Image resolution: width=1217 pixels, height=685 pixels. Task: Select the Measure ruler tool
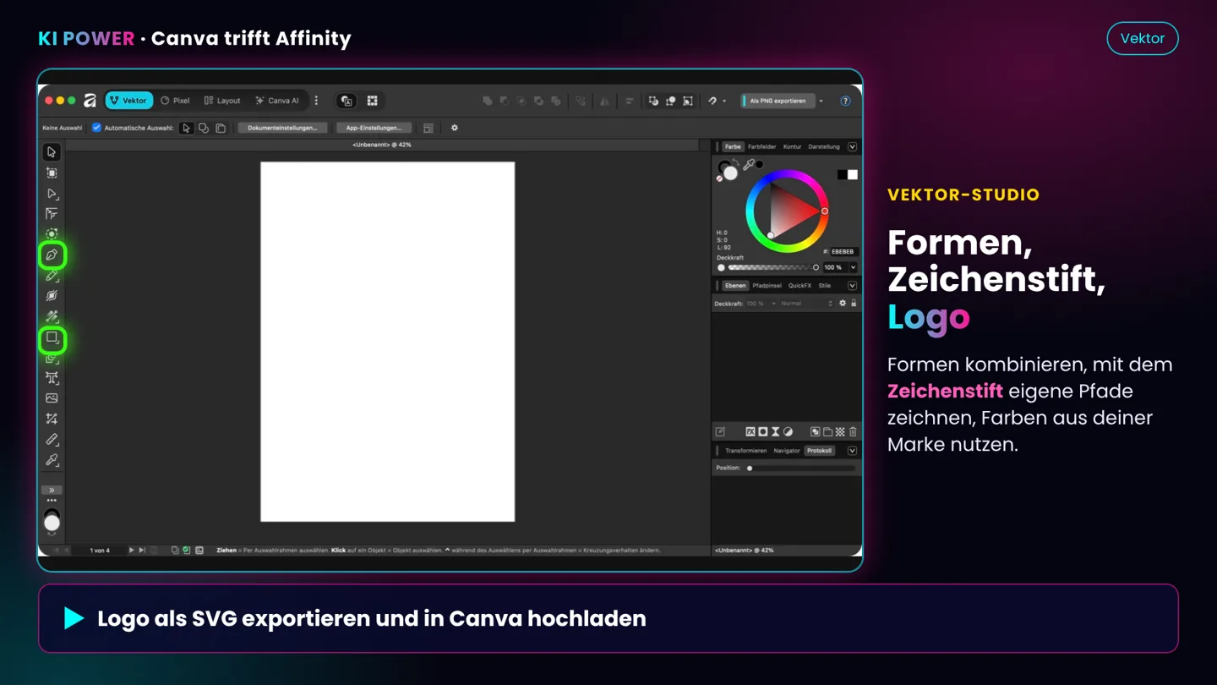52,440
